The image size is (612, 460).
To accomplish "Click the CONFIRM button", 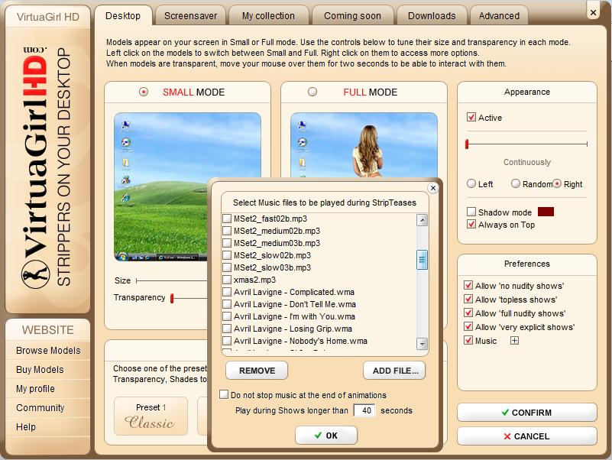I will coord(527,413).
